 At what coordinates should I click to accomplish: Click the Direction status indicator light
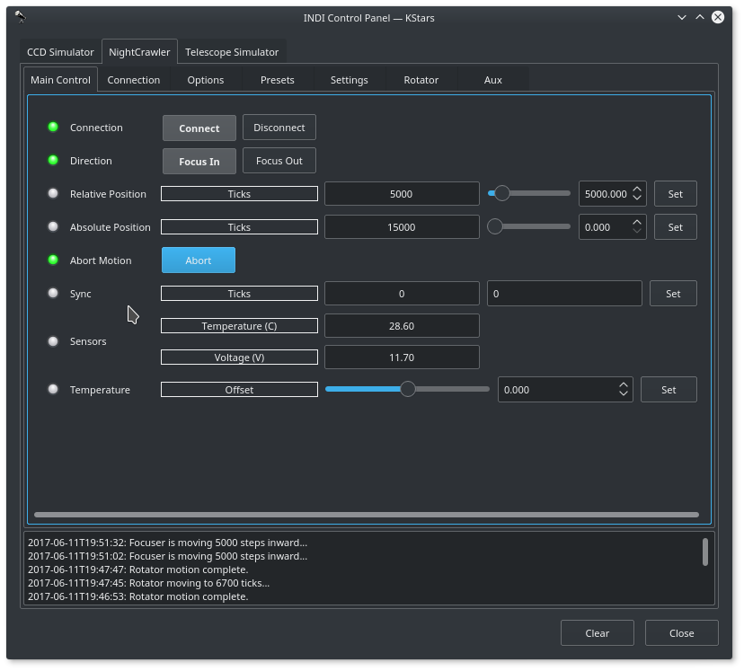tap(53, 160)
